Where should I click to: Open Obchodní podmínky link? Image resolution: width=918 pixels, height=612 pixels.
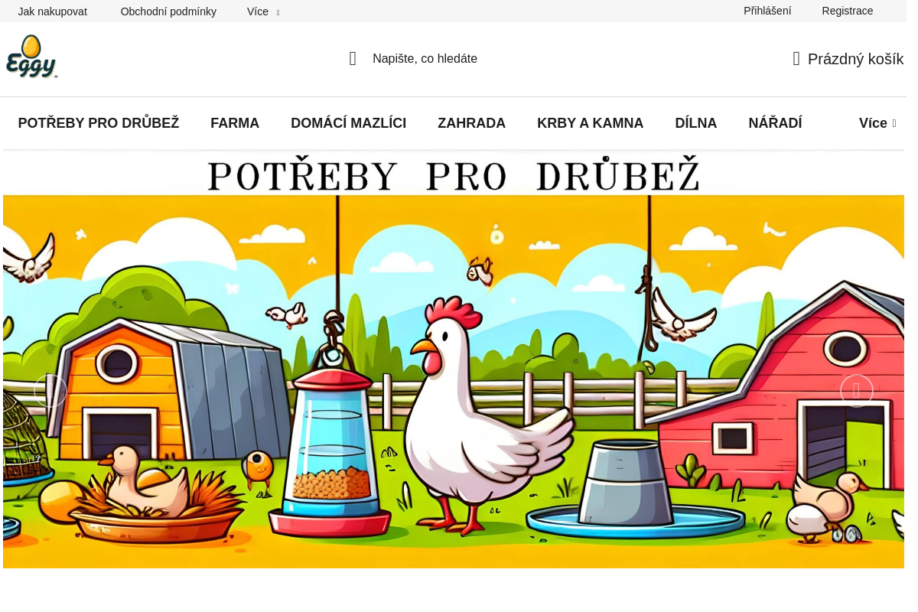168,11
